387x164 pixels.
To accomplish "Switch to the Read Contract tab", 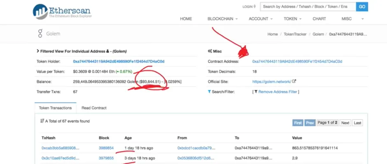I will [94, 108].
